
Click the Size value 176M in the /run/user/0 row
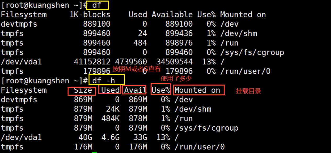pyautogui.click(x=83, y=147)
